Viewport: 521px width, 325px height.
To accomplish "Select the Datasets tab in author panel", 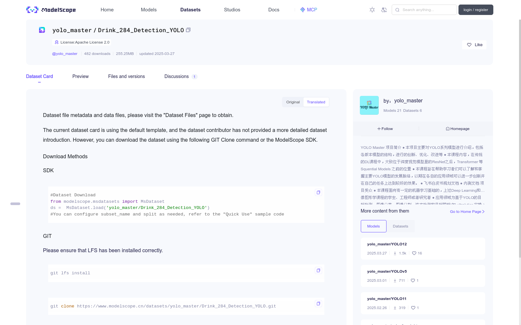I will coord(401,226).
